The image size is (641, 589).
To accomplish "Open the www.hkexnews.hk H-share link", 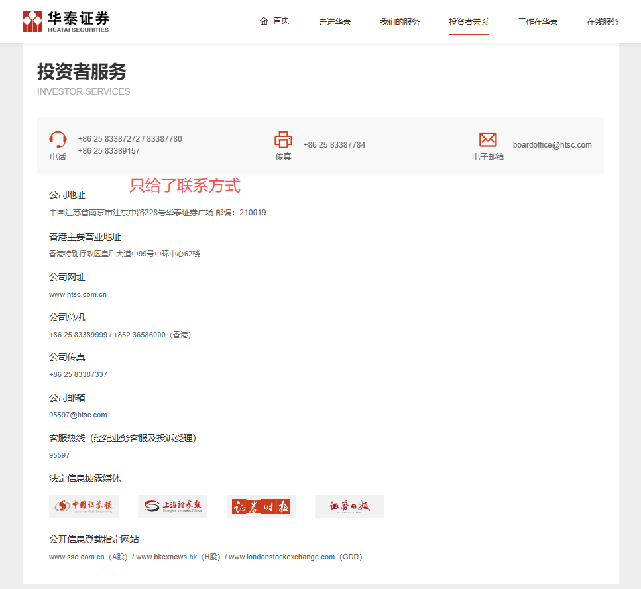I will [166, 557].
